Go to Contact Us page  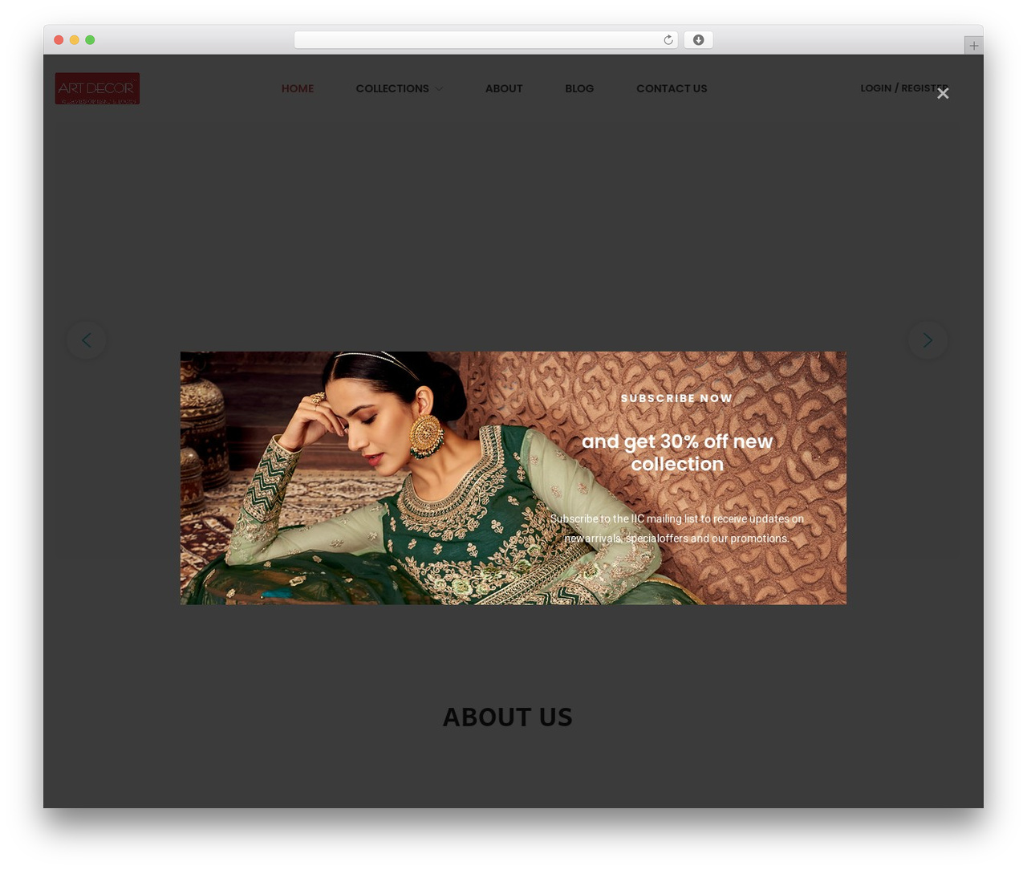[672, 88]
